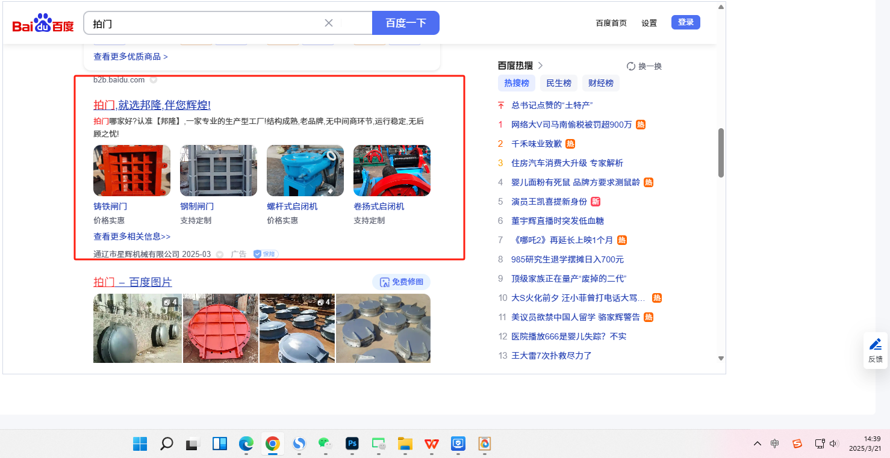Clear the search box with the X icon

click(x=329, y=23)
